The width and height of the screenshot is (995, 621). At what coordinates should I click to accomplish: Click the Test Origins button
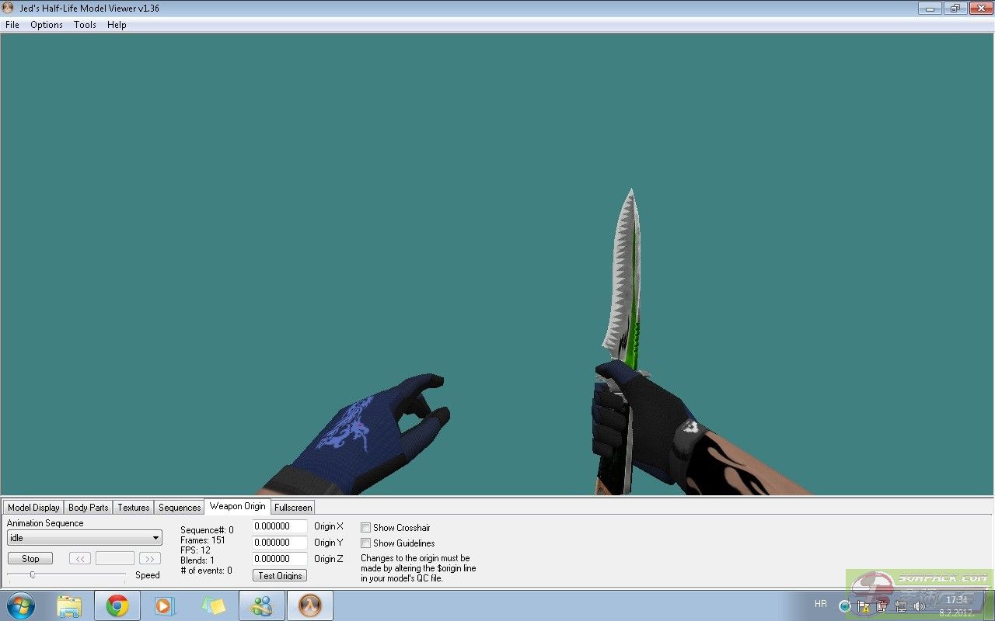(x=280, y=575)
